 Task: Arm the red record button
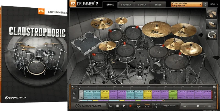pos(130,106)
